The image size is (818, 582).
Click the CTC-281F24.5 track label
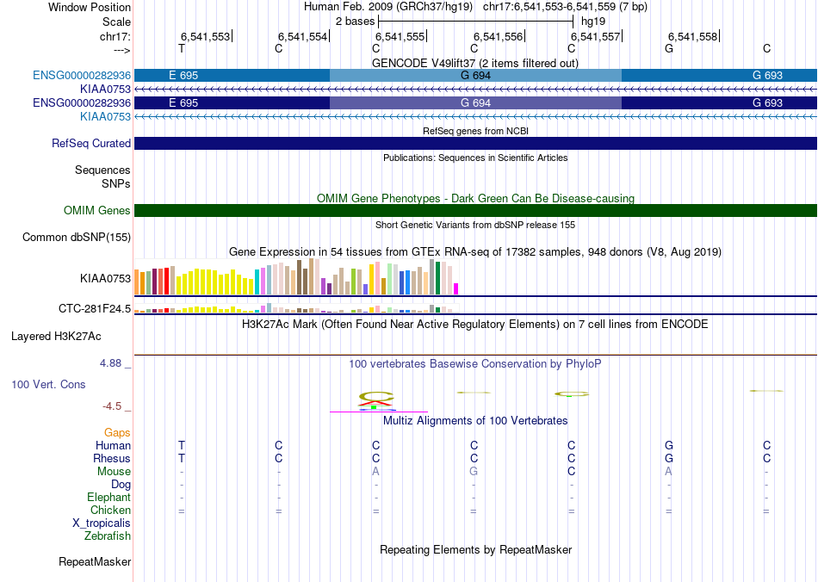(x=95, y=309)
